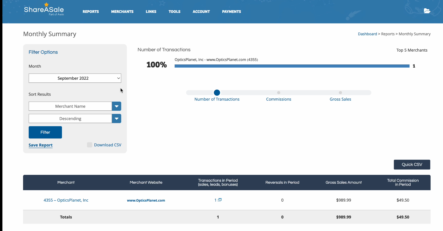Open the Merchant Name sort dropdown arrow
This screenshot has height=231, width=443.
(116, 106)
